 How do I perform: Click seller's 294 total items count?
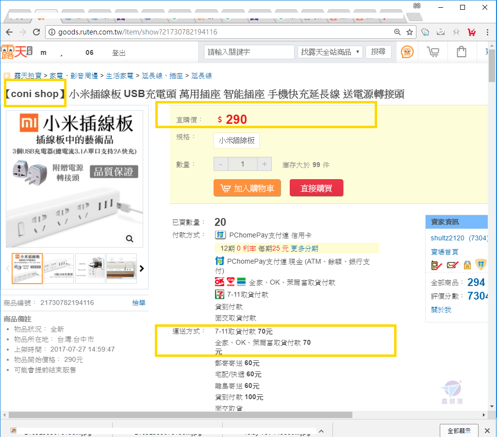point(476,282)
